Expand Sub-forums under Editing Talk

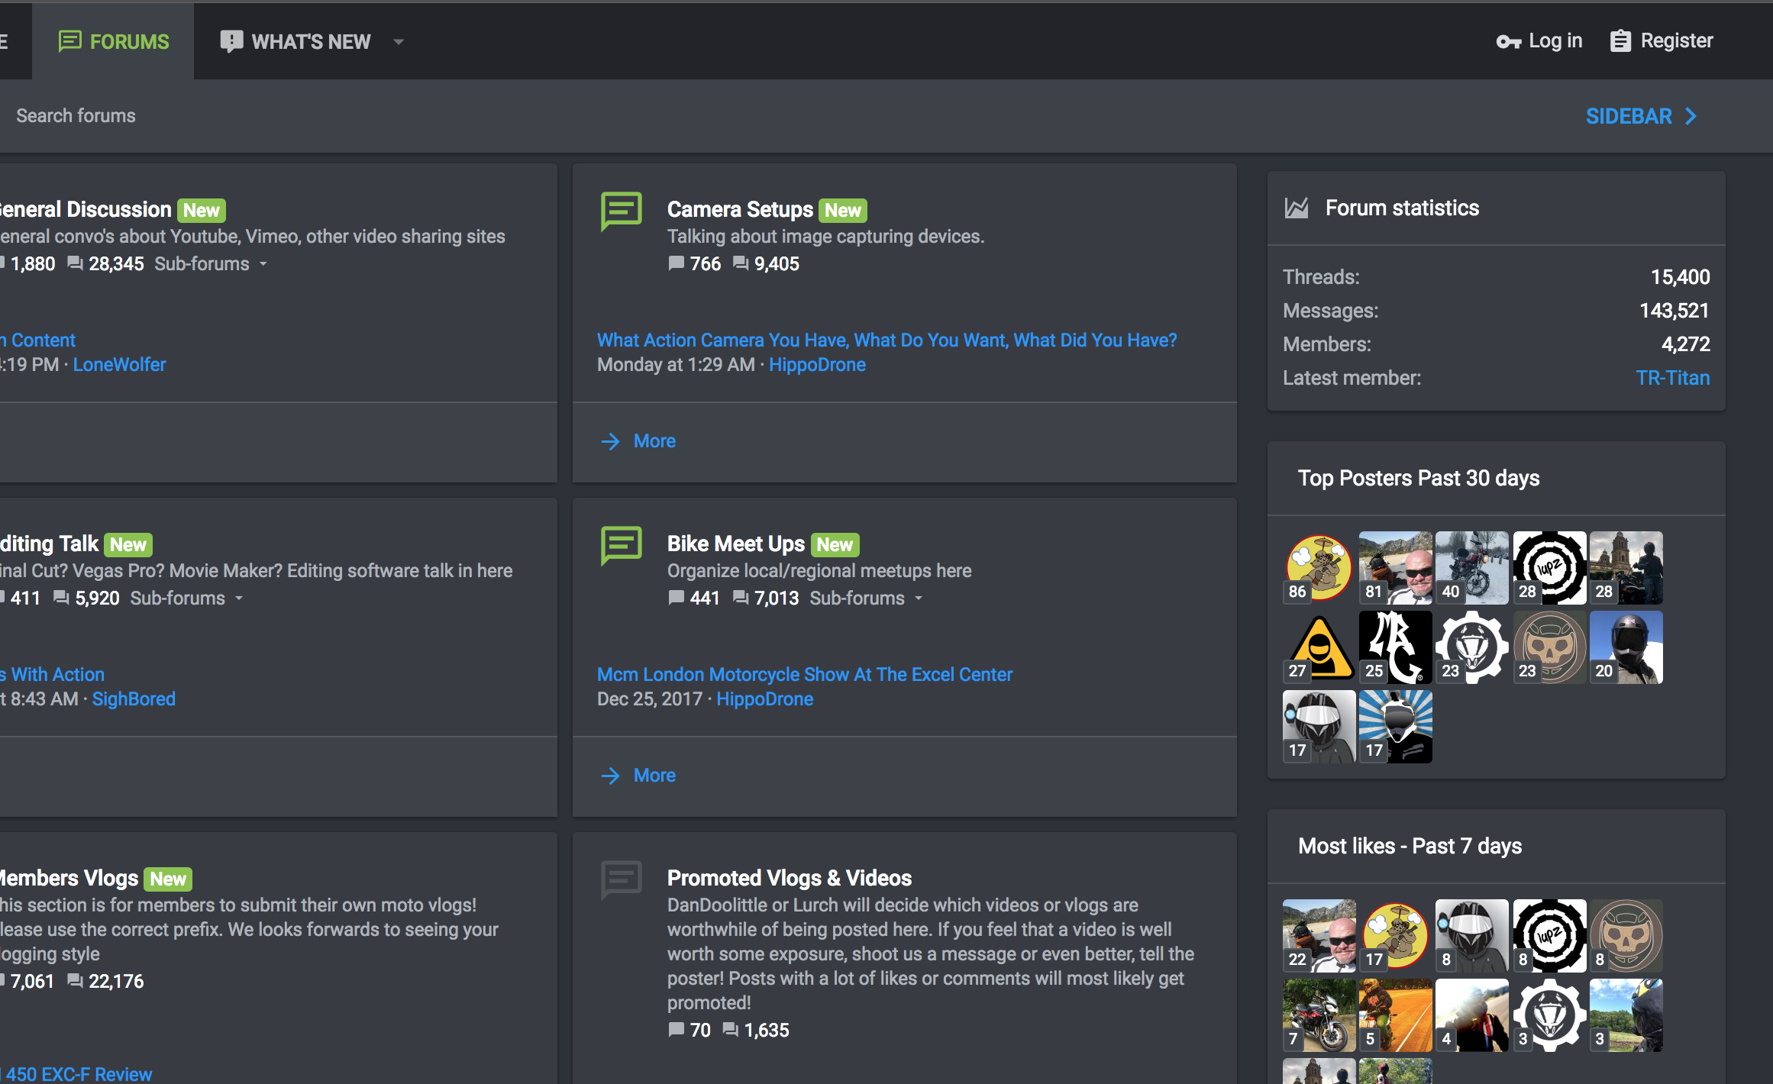[186, 598]
